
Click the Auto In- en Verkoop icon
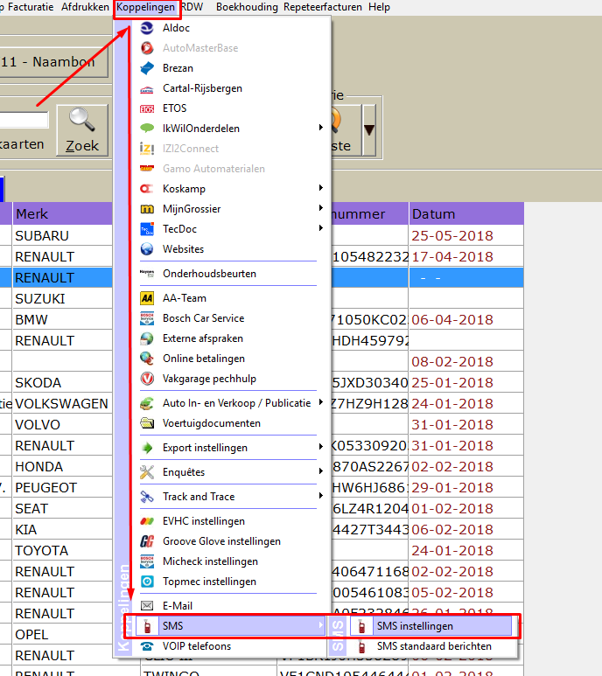point(147,403)
